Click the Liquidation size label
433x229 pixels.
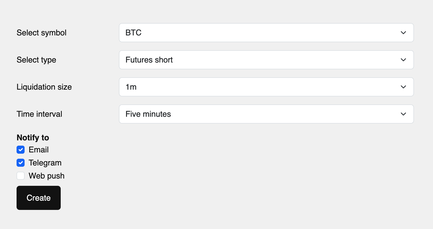tap(44, 87)
